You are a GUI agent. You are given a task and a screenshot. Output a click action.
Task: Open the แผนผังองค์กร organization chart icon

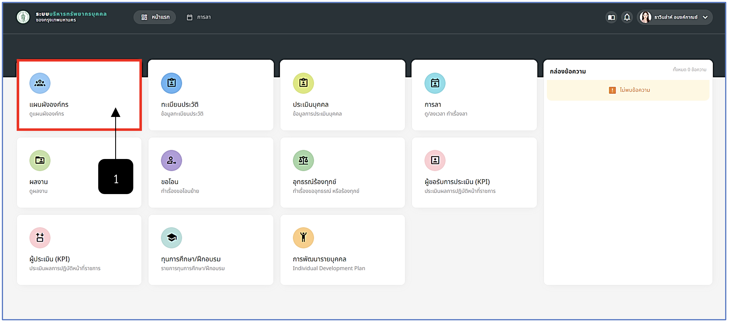pyautogui.click(x=40, y=83)
